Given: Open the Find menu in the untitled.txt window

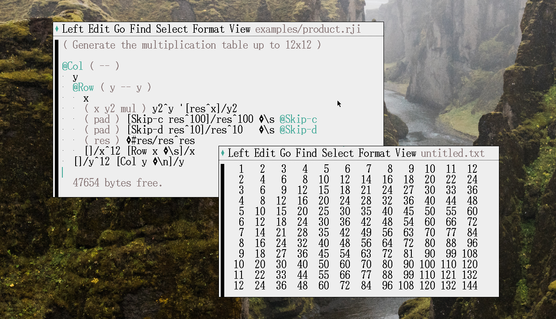Looking at the screenshot, I should [x=306, y=153].
